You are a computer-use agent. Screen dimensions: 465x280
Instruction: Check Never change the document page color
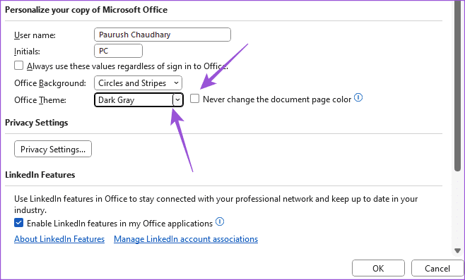click(194, 99)
